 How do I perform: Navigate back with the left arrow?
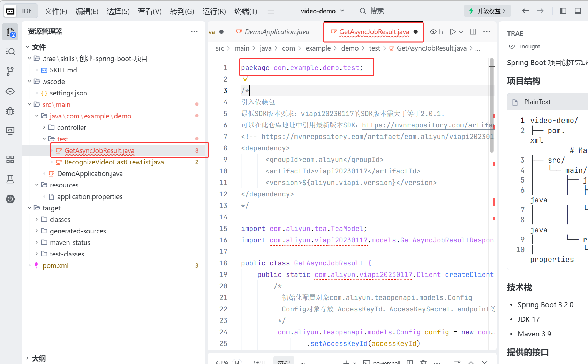click(x=526, y=11)
